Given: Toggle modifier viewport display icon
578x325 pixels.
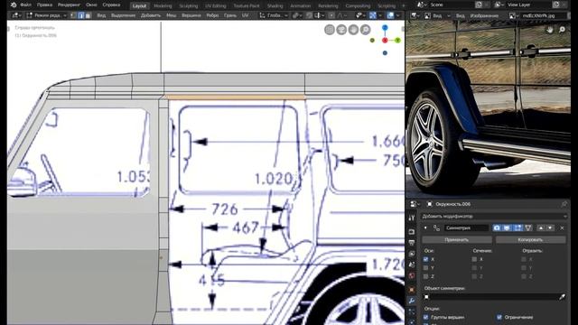Looking at the screenshot, I should tap(508, 228).
